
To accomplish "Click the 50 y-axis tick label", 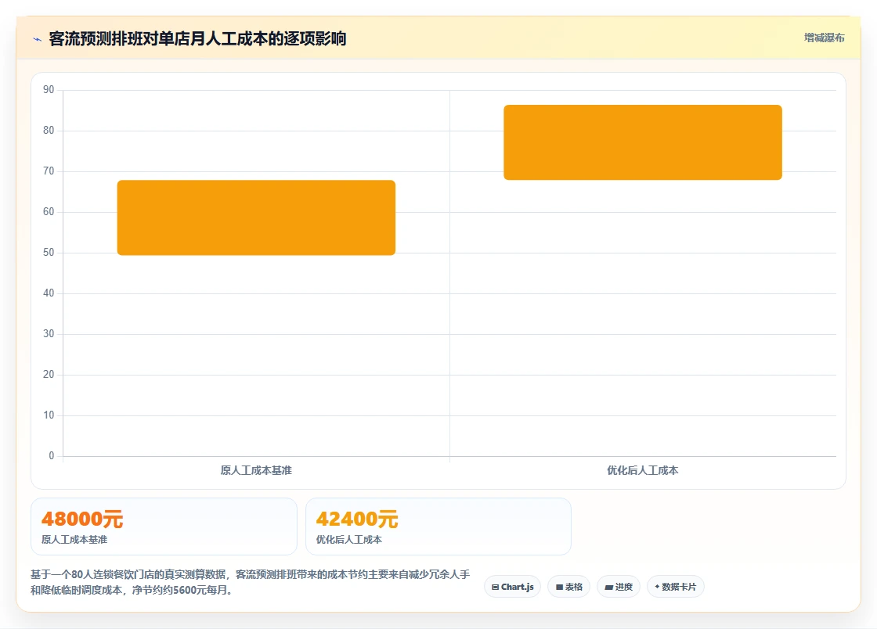I will (49, 253).
